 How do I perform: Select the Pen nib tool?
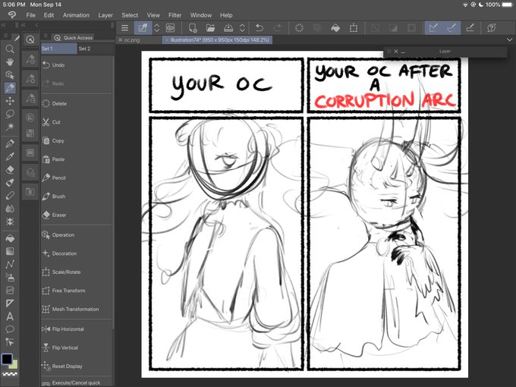pos(10,143)
